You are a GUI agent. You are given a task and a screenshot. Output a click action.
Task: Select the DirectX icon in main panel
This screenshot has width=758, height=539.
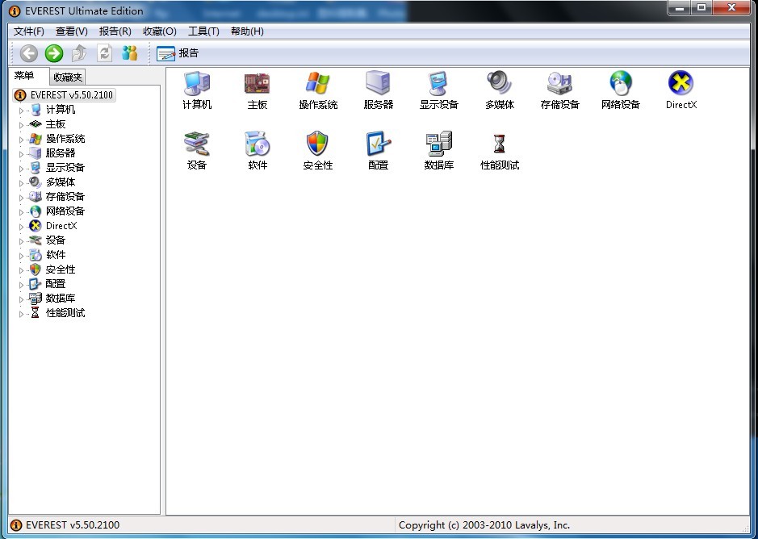[x=681, y=84]
